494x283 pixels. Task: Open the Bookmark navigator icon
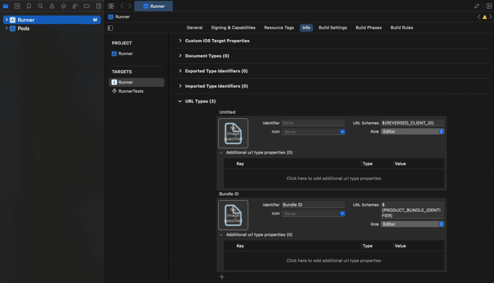(29, 6)
